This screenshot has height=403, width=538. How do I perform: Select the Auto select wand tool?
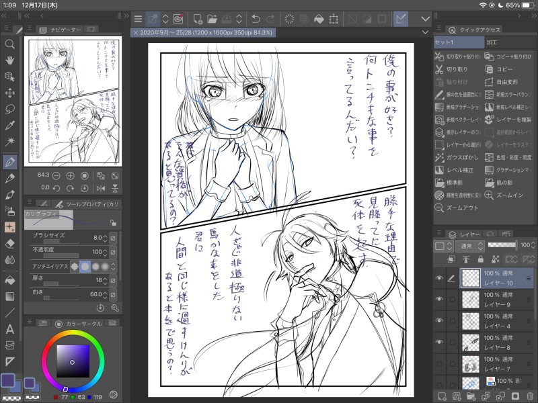[10, 141]
